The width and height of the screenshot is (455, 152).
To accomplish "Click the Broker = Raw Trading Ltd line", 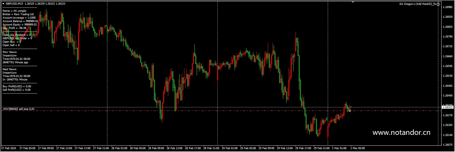I will (x=18, y=14).
